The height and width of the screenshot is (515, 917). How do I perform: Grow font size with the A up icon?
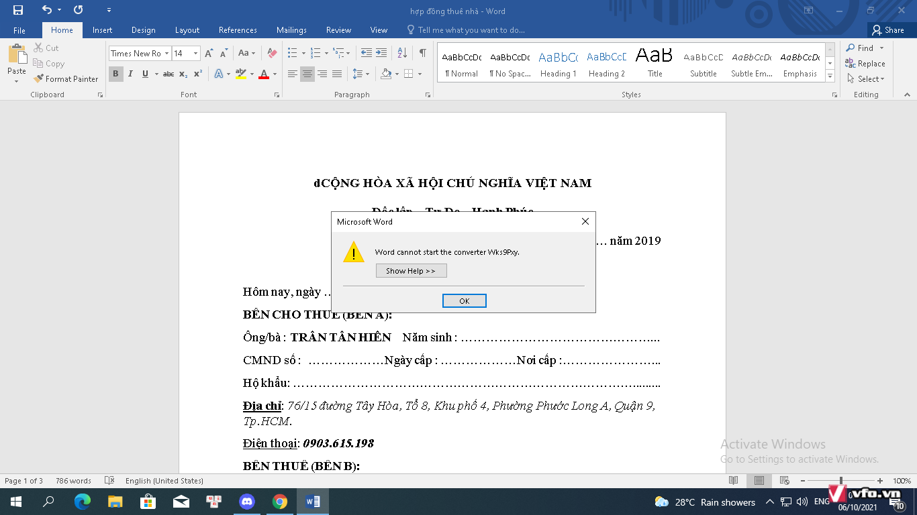coord(209,53)
